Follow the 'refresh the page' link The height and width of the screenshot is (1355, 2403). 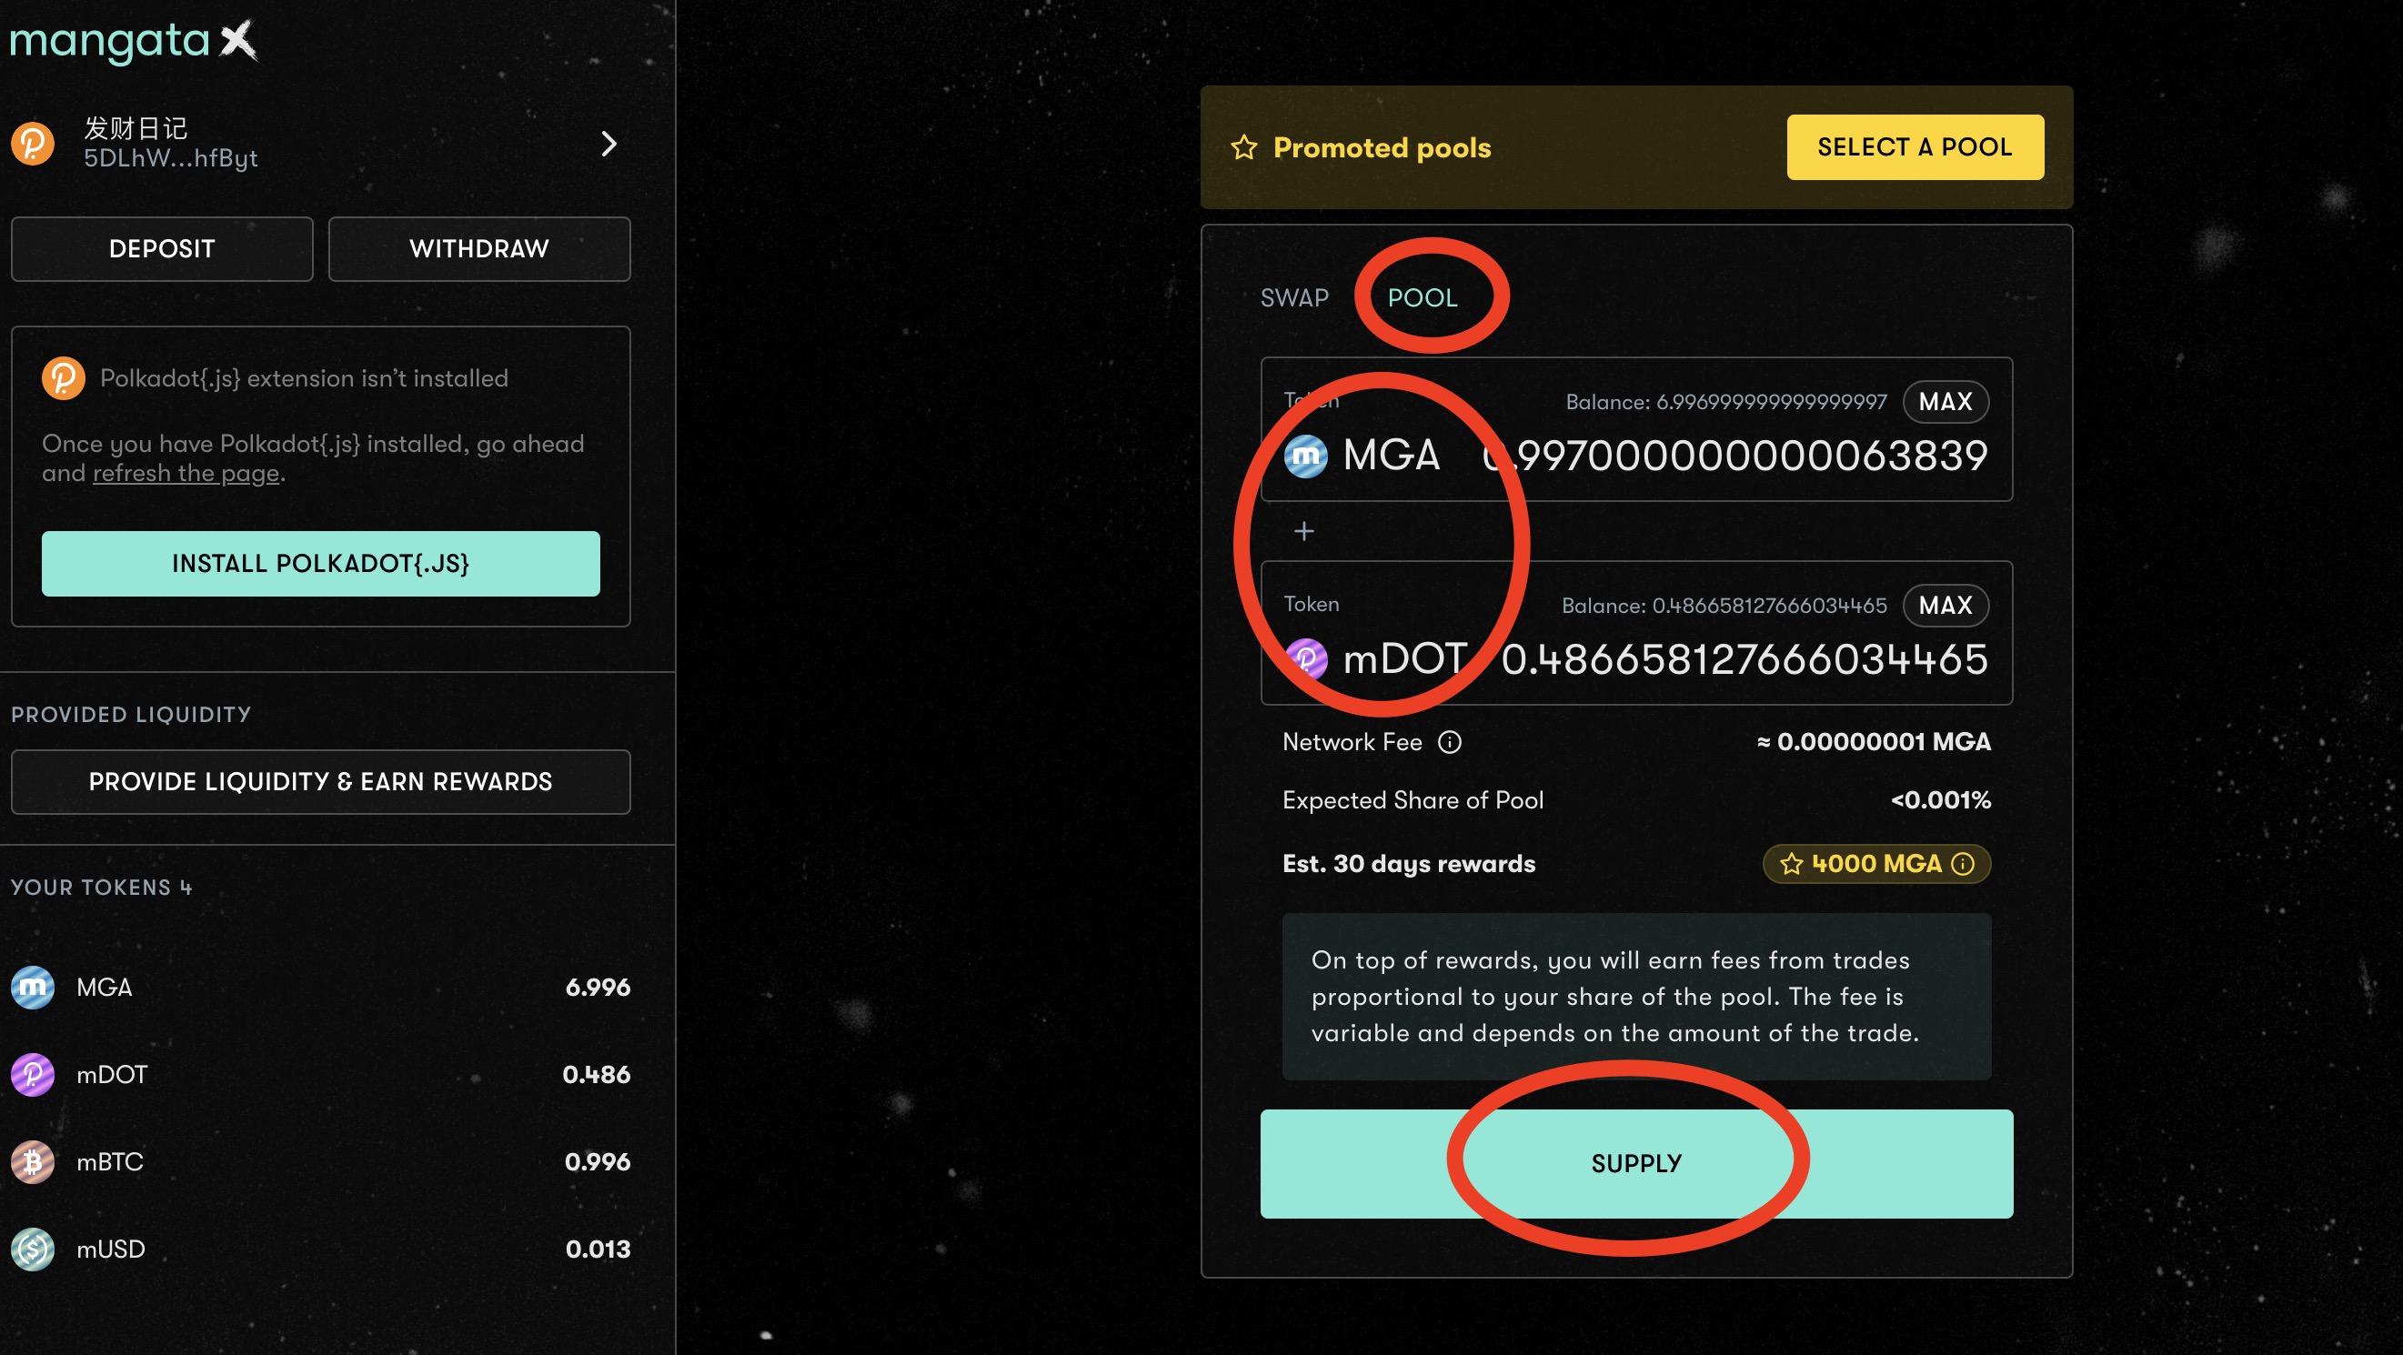point(186,474)
